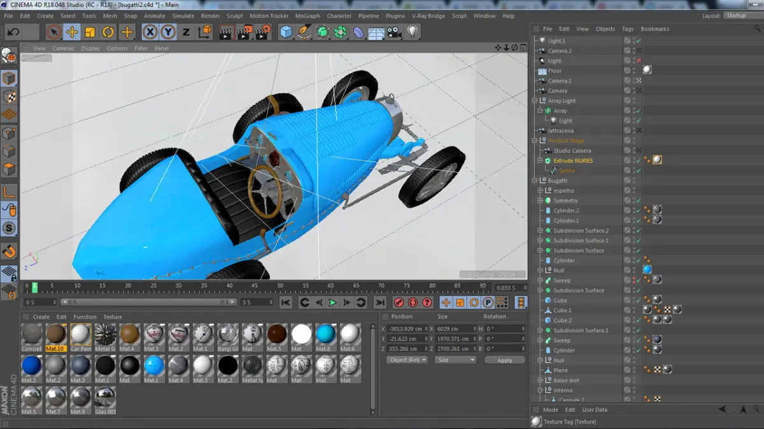Click the green Play Forwards button
Image resolution: width=764 pixels, height=429 pixels.
(x=332, y=303)
